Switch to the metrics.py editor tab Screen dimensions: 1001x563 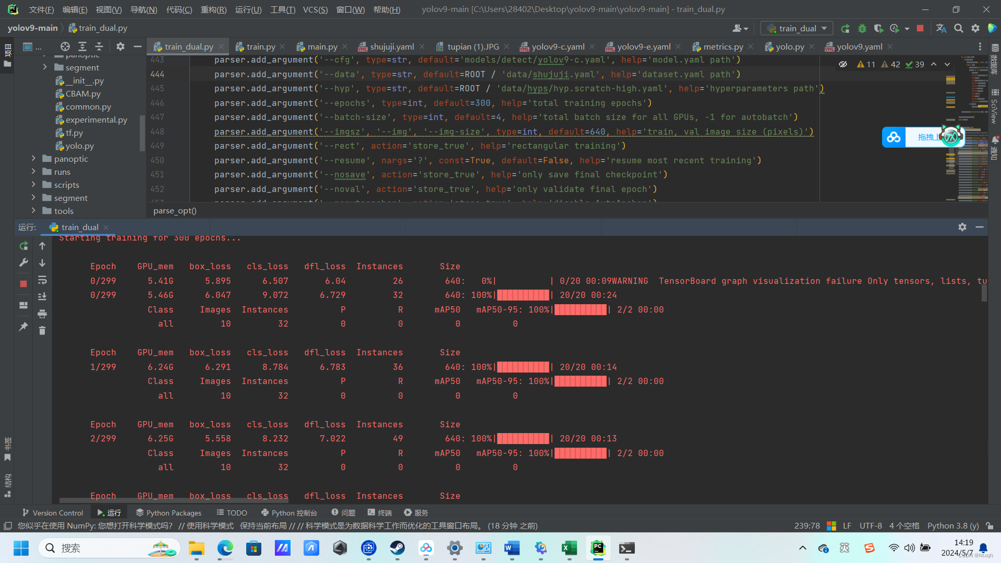723,46
